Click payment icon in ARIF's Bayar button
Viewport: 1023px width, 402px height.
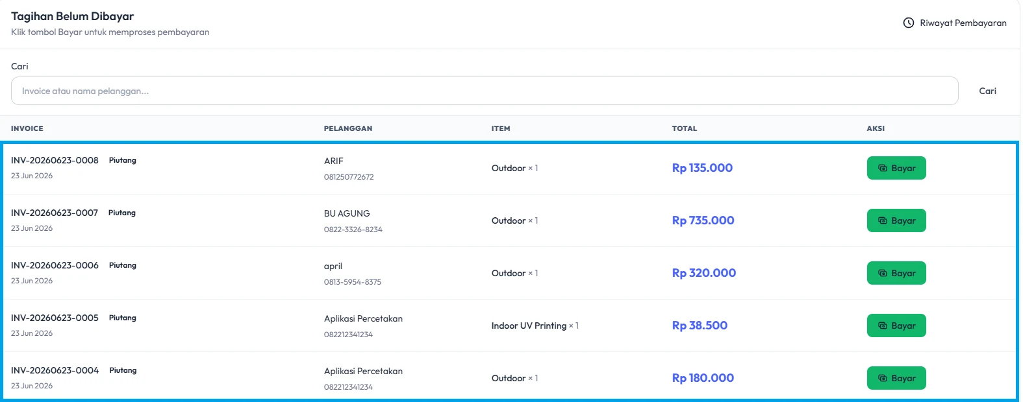tap(883, 168)
